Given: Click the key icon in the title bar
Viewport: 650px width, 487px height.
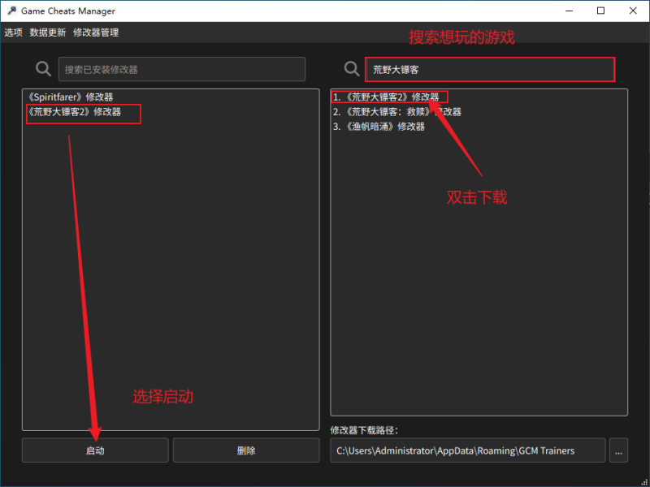Looking at the screenshot, I should tap(13, 11).
